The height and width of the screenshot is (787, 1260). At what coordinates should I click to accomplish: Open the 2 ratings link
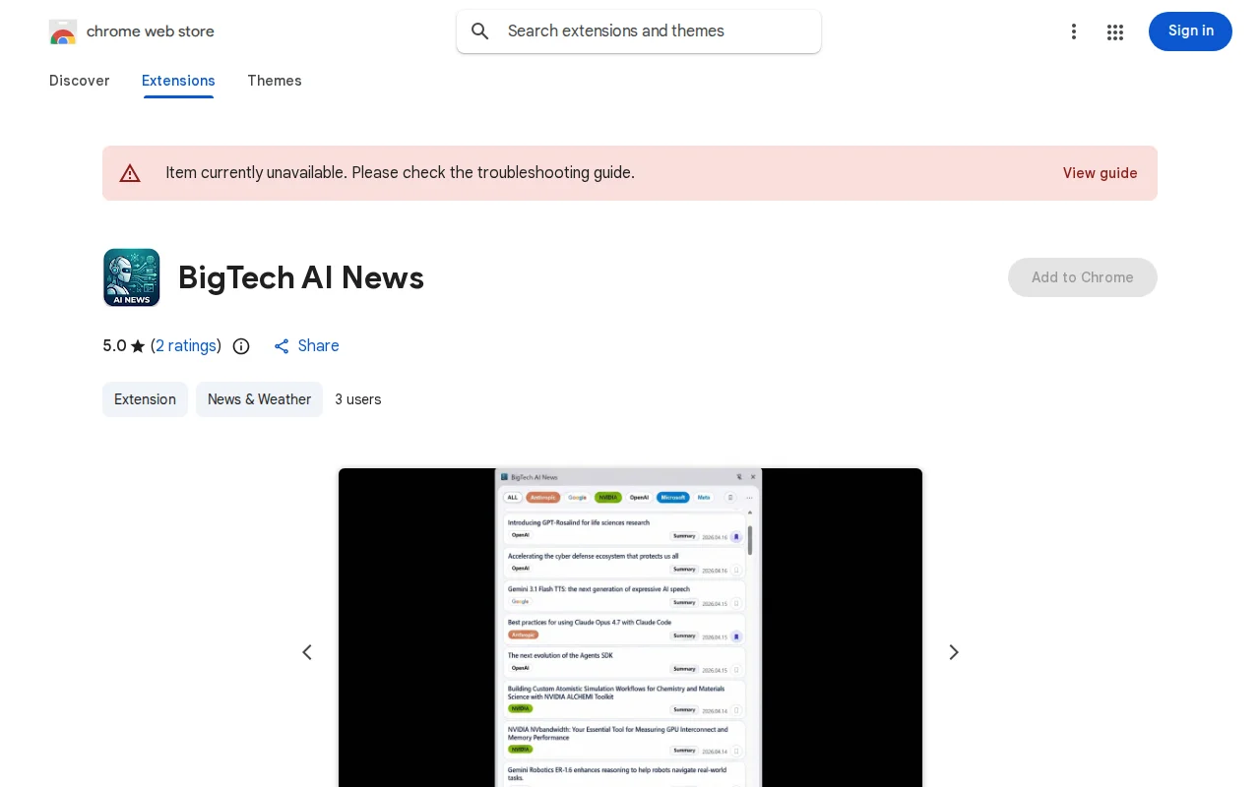(186, 346)
